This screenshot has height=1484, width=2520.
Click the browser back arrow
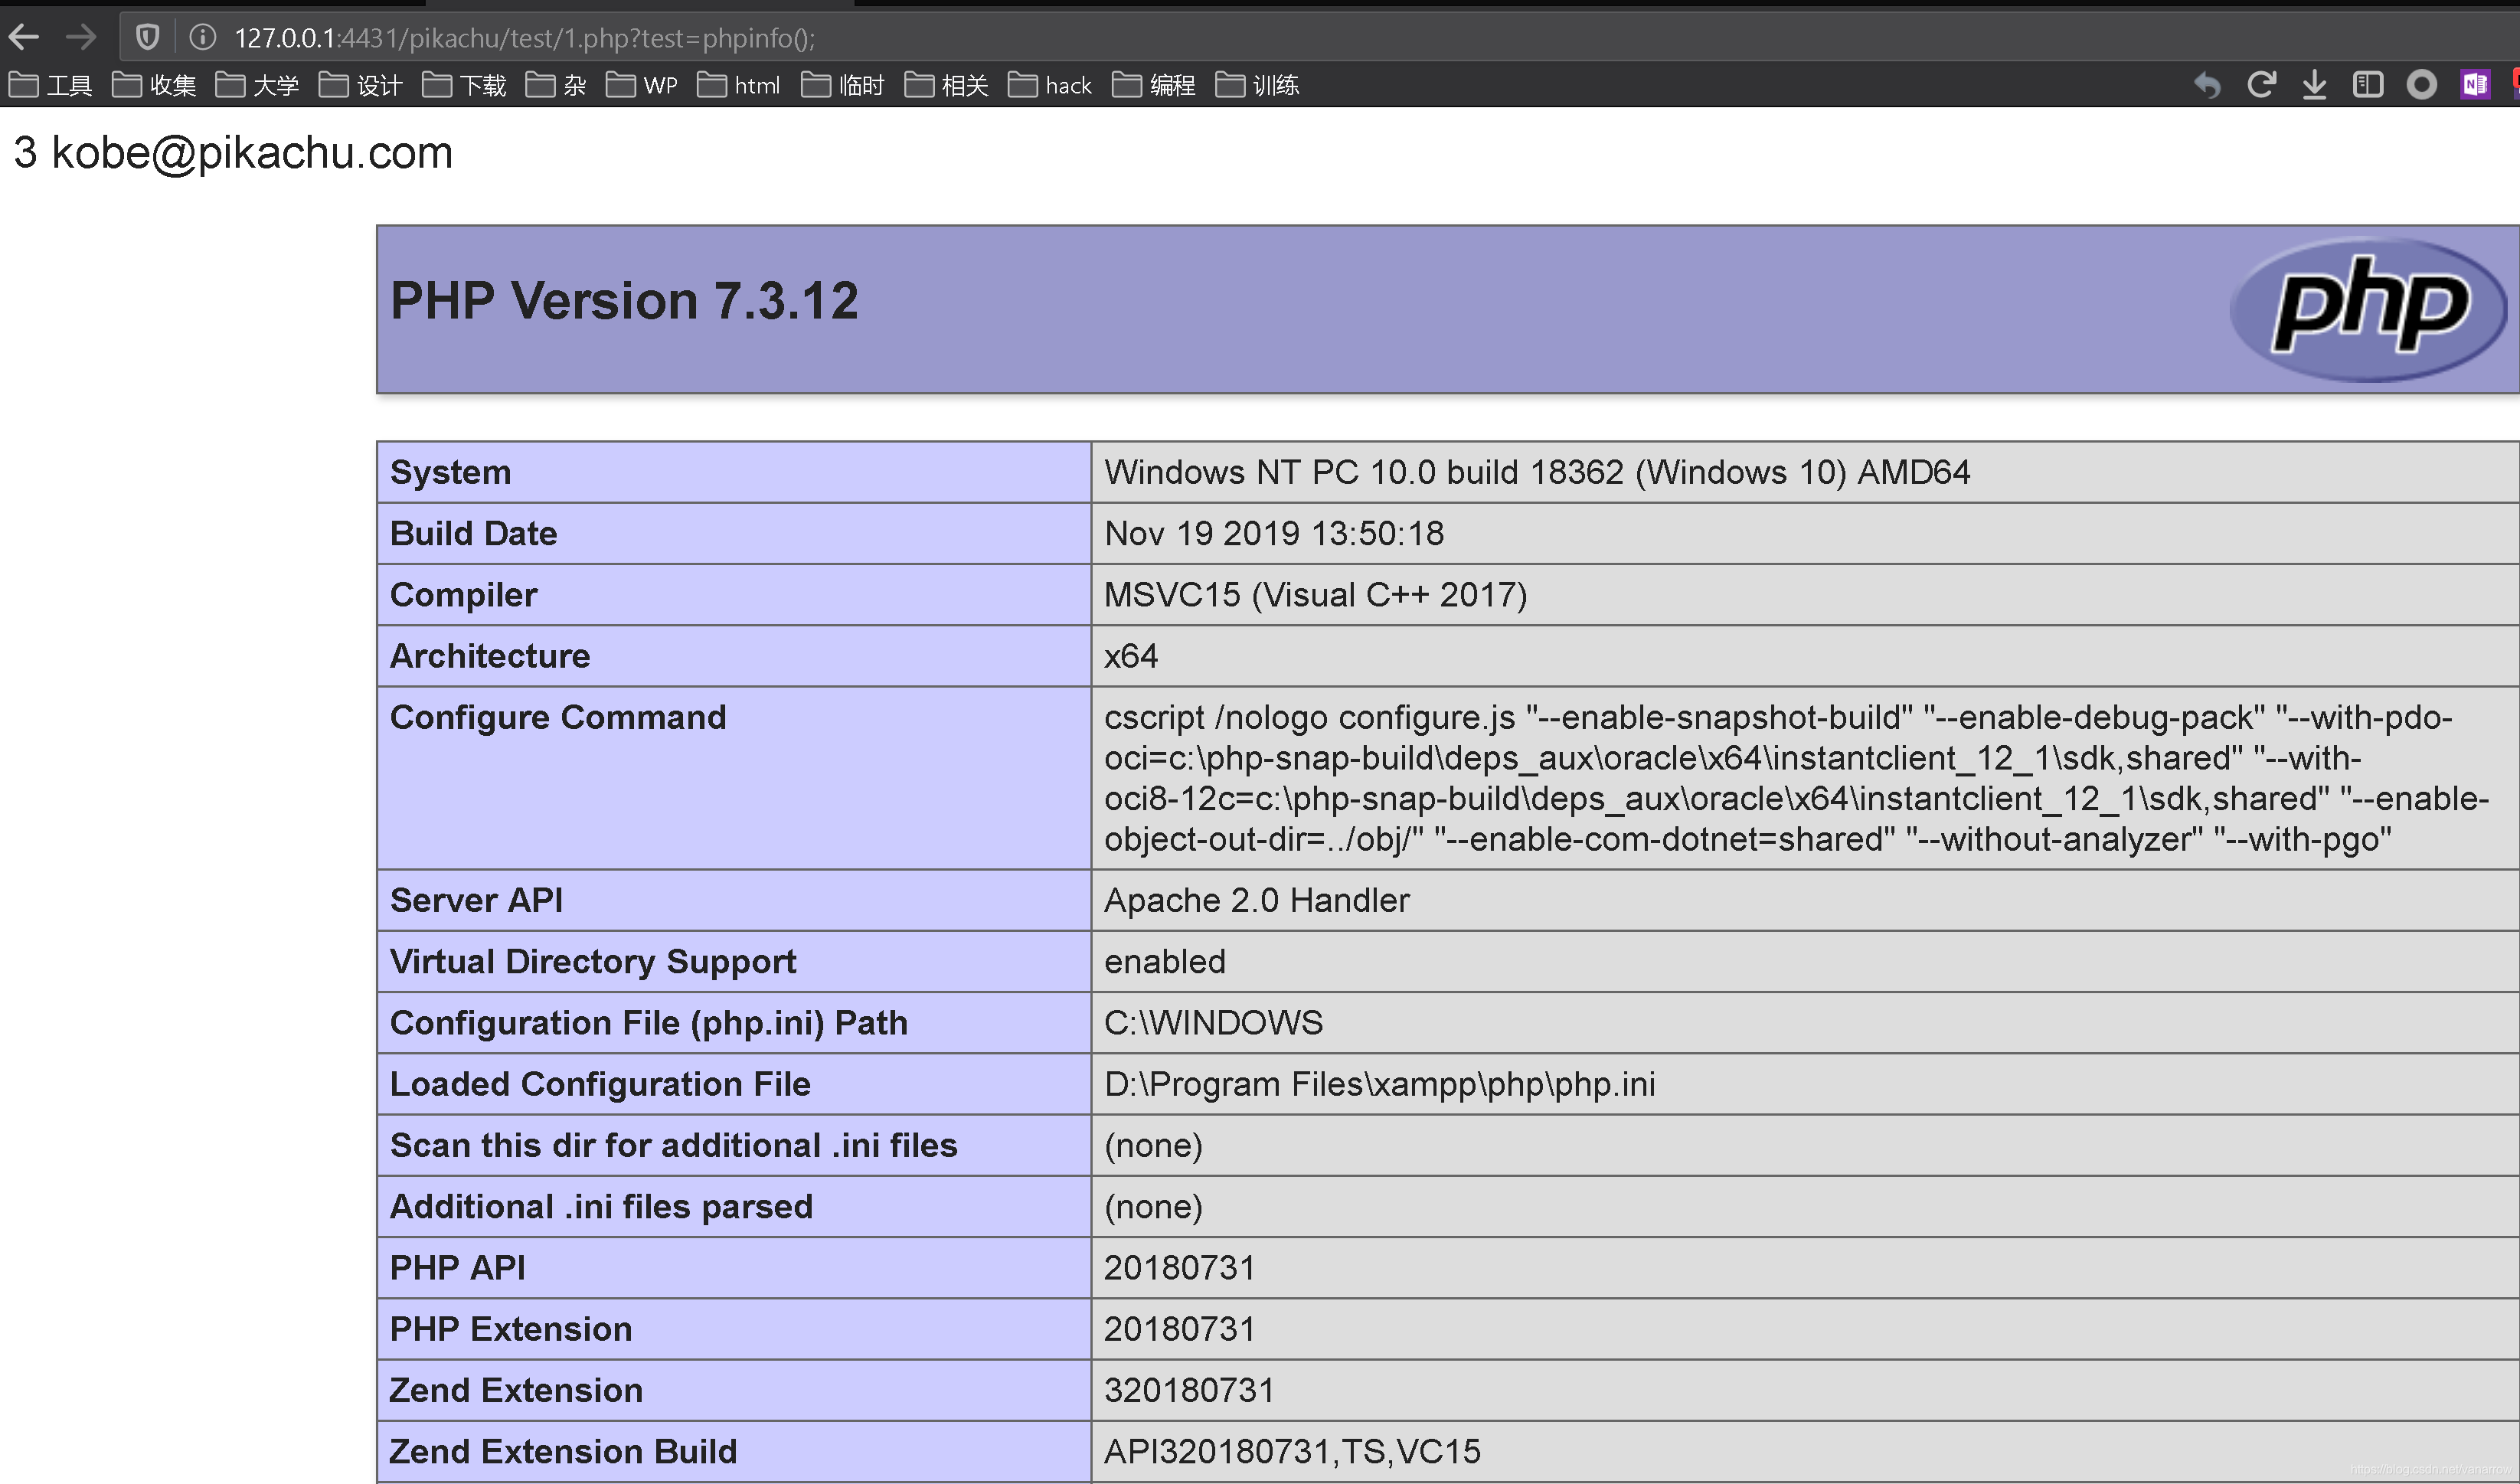pyautogui.click(x=24, y=38)
